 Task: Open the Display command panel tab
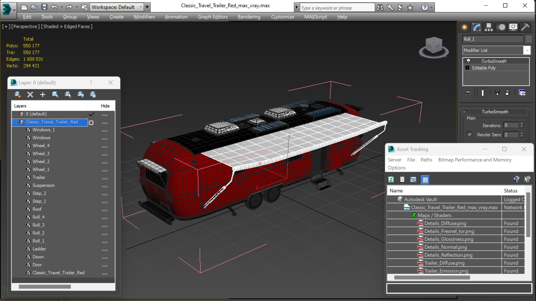pyautogui.click(x=513, y=27)
